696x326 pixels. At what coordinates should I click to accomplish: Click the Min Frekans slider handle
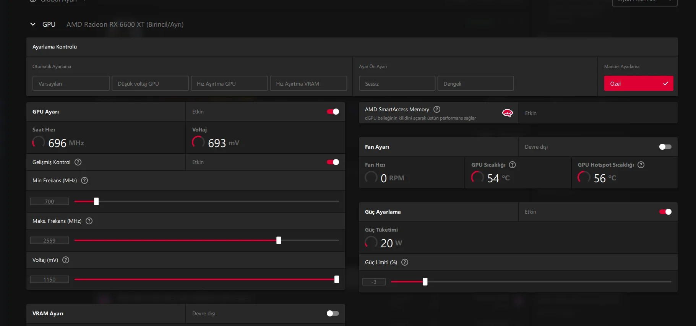coord(96,201)
